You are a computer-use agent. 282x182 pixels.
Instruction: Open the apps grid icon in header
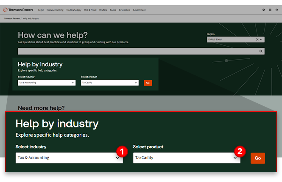(x=270, y=10)
